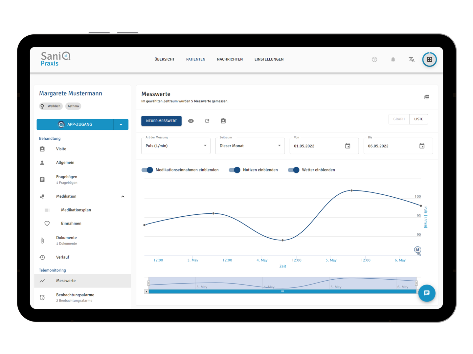Screen dimensions: 473x354
Task: Click the APP-ZUGANG button
Action: [75, 125]
